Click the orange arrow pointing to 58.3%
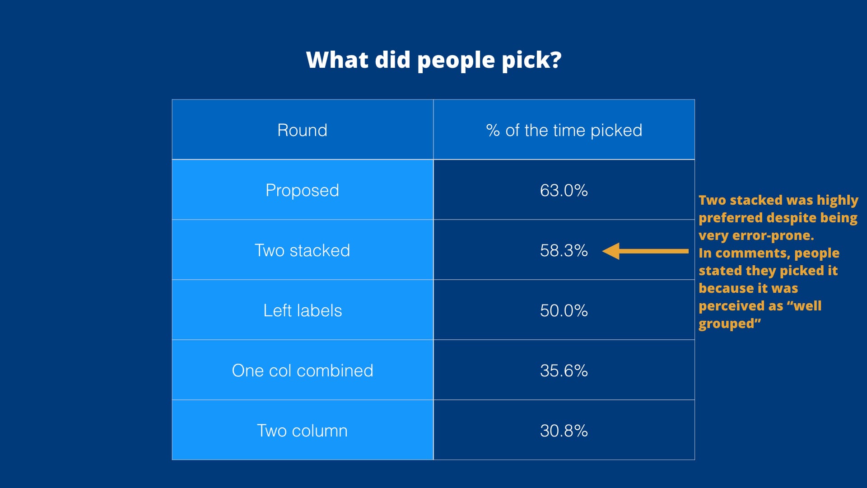 [645, 251]
